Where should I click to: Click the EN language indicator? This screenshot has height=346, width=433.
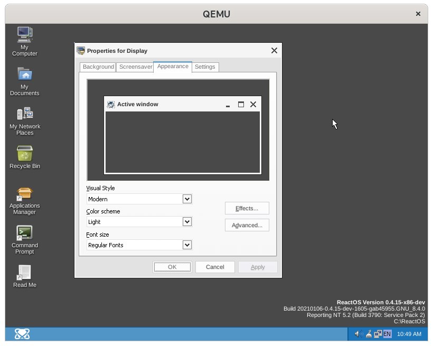tap(387, 334)
